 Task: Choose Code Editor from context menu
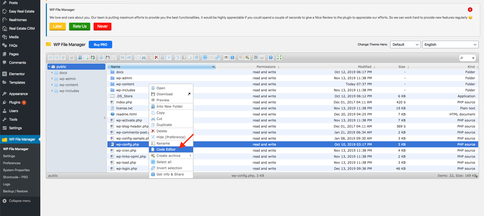(x=171, y=150)
